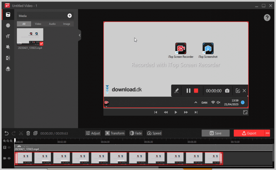
Task: Delete selected clip with trash icon
Action: 28,133
